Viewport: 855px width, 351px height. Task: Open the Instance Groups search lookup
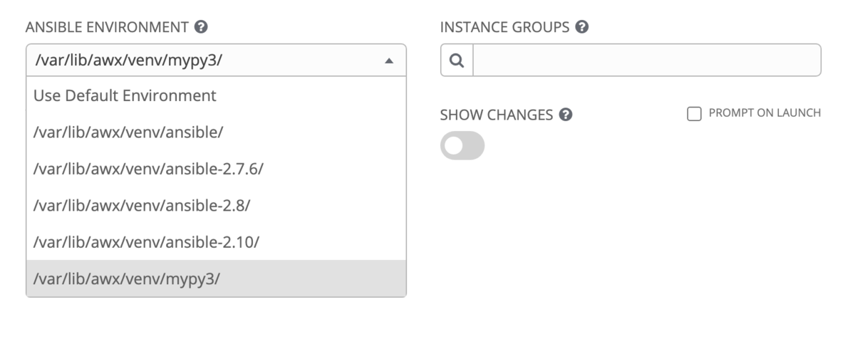click(457, 61)
